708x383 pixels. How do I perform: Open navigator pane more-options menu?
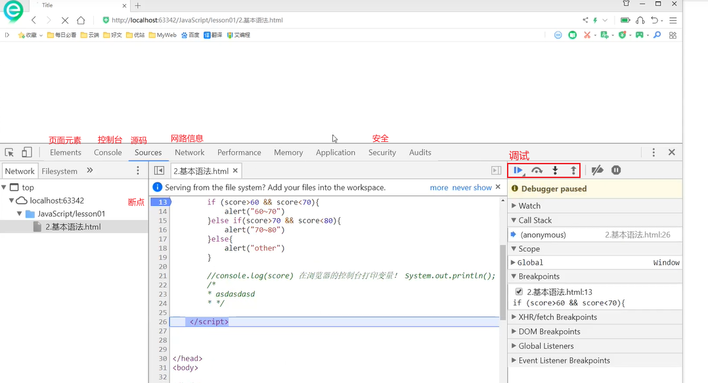click(x=138, y=171)
